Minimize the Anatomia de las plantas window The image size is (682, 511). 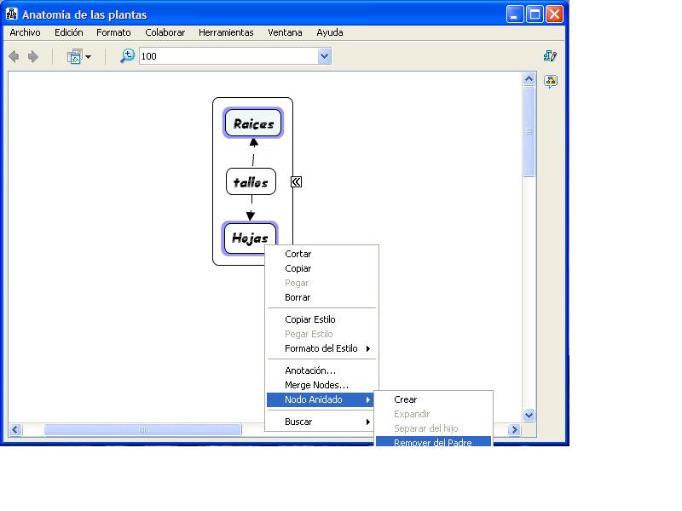(x=515, y=14)
